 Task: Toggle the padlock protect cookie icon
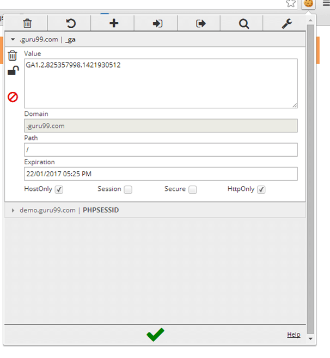coord(13,71)
